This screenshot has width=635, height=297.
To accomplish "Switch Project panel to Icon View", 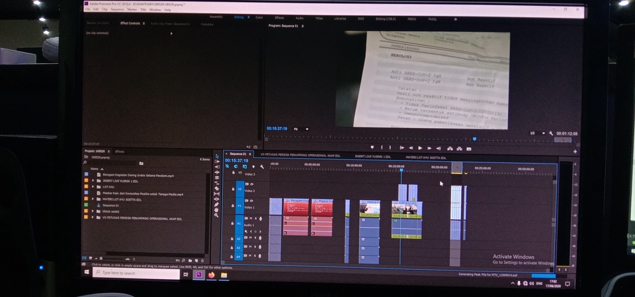I will click(x=91, y=258).
